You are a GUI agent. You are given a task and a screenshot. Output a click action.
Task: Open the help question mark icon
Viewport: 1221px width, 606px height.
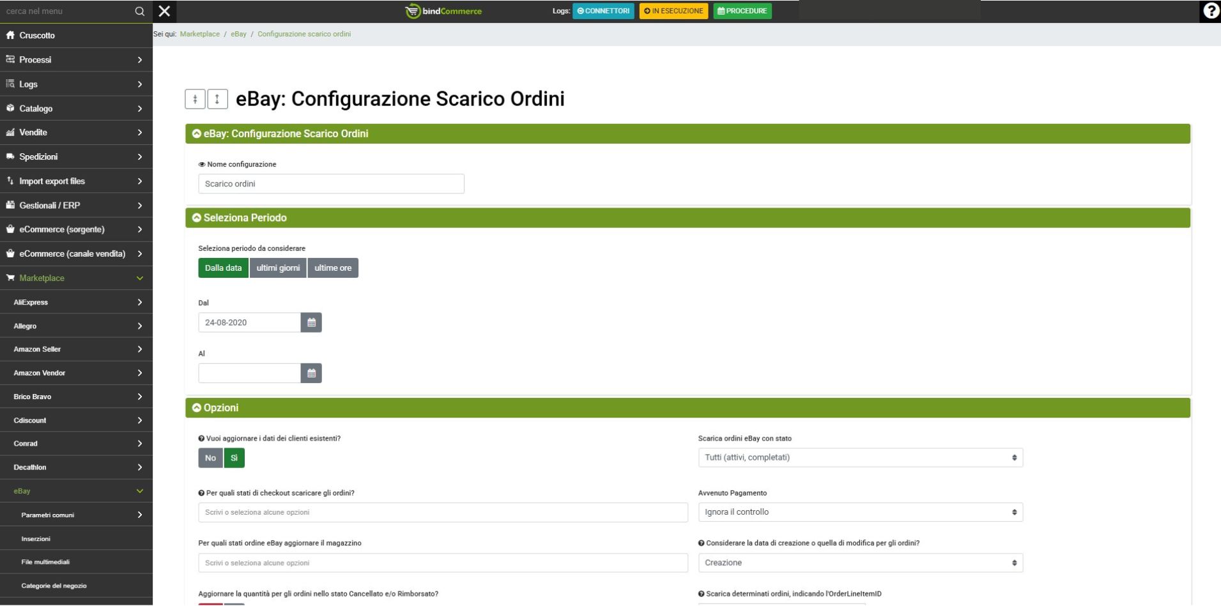[x=1210, y=11]
